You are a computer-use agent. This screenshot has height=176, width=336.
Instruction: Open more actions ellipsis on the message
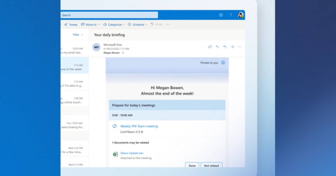click(x=239, y=47)
